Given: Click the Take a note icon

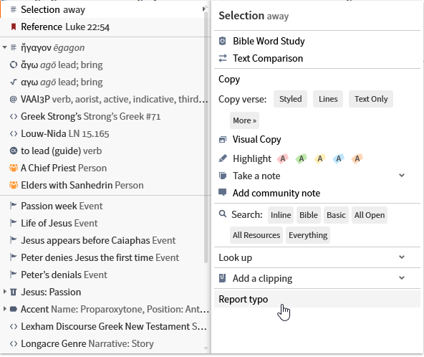Looking at the screenshot, I should [x=222, y=176].
